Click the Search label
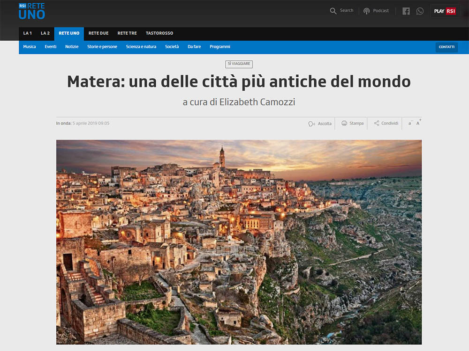Viewport: 469px width, 351px height. pos(347,10)
